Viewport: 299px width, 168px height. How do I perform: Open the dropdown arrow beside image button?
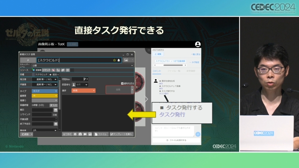(x=132, y=60)
